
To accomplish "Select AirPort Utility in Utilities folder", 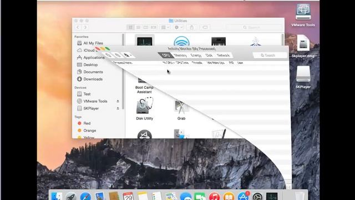I will [x=181, y=41].
